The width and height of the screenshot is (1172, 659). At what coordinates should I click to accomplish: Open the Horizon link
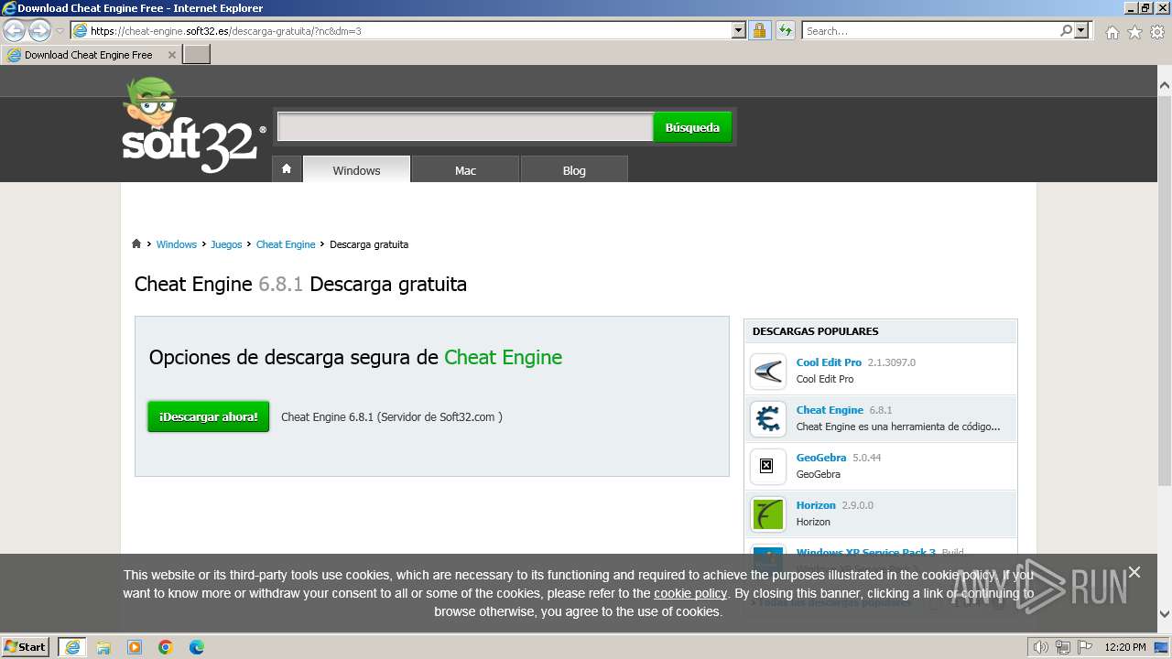click(816, 505)
